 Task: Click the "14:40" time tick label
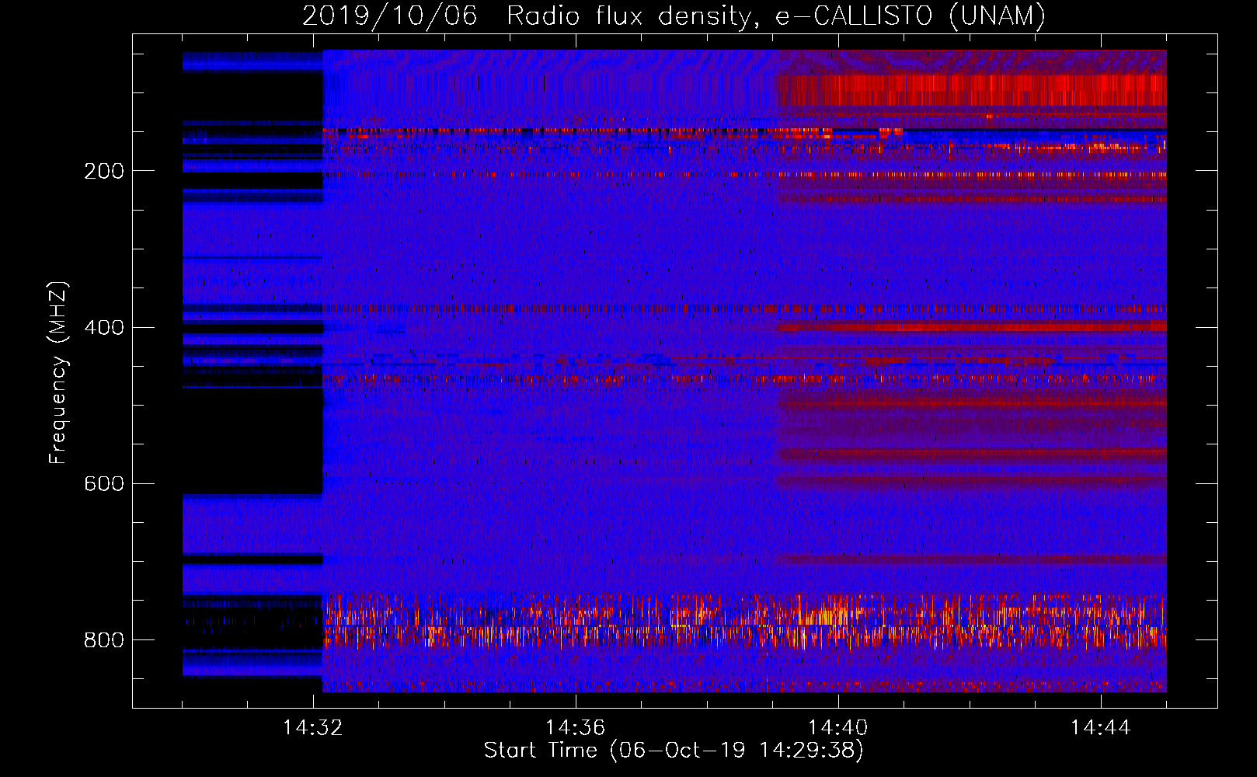(x=837, y=728)
